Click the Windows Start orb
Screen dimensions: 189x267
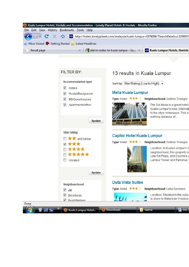(30, 210)
